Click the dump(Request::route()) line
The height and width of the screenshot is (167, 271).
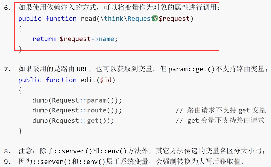[x=77, y=110]
